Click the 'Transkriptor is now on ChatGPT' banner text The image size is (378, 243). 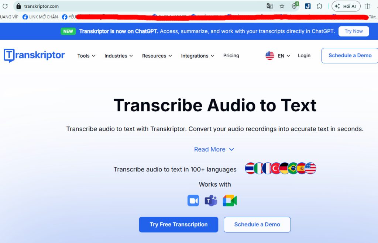(x=118, y=31)
